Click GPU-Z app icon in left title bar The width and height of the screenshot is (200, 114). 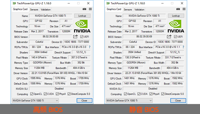click(x=14, y=3)
